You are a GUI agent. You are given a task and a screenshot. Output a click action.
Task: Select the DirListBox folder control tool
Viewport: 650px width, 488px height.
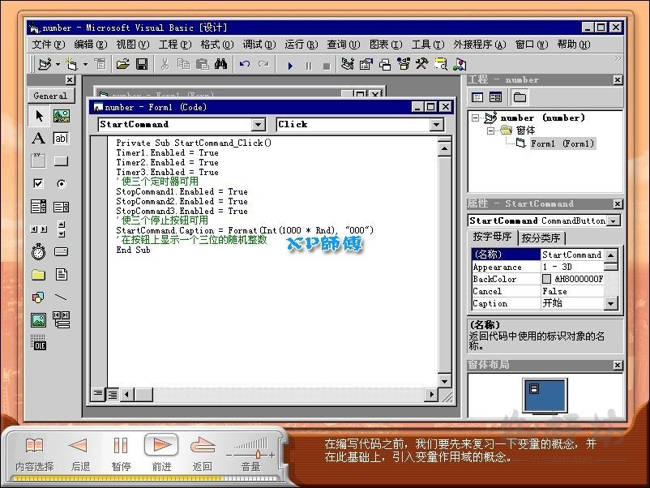[39, 275]
